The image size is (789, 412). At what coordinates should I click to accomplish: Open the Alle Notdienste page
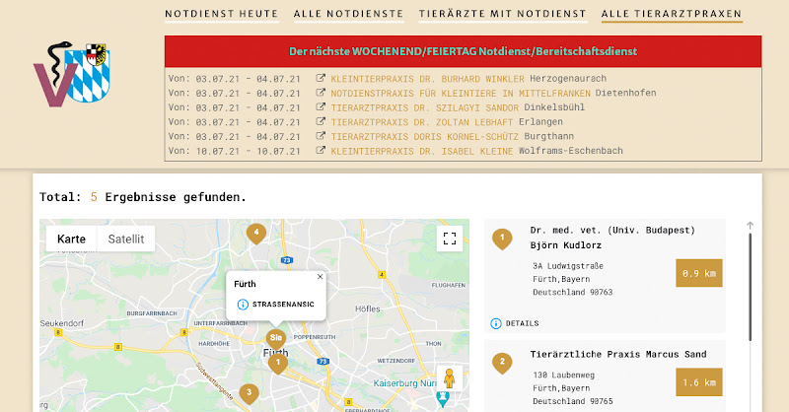tap(348, 14)
